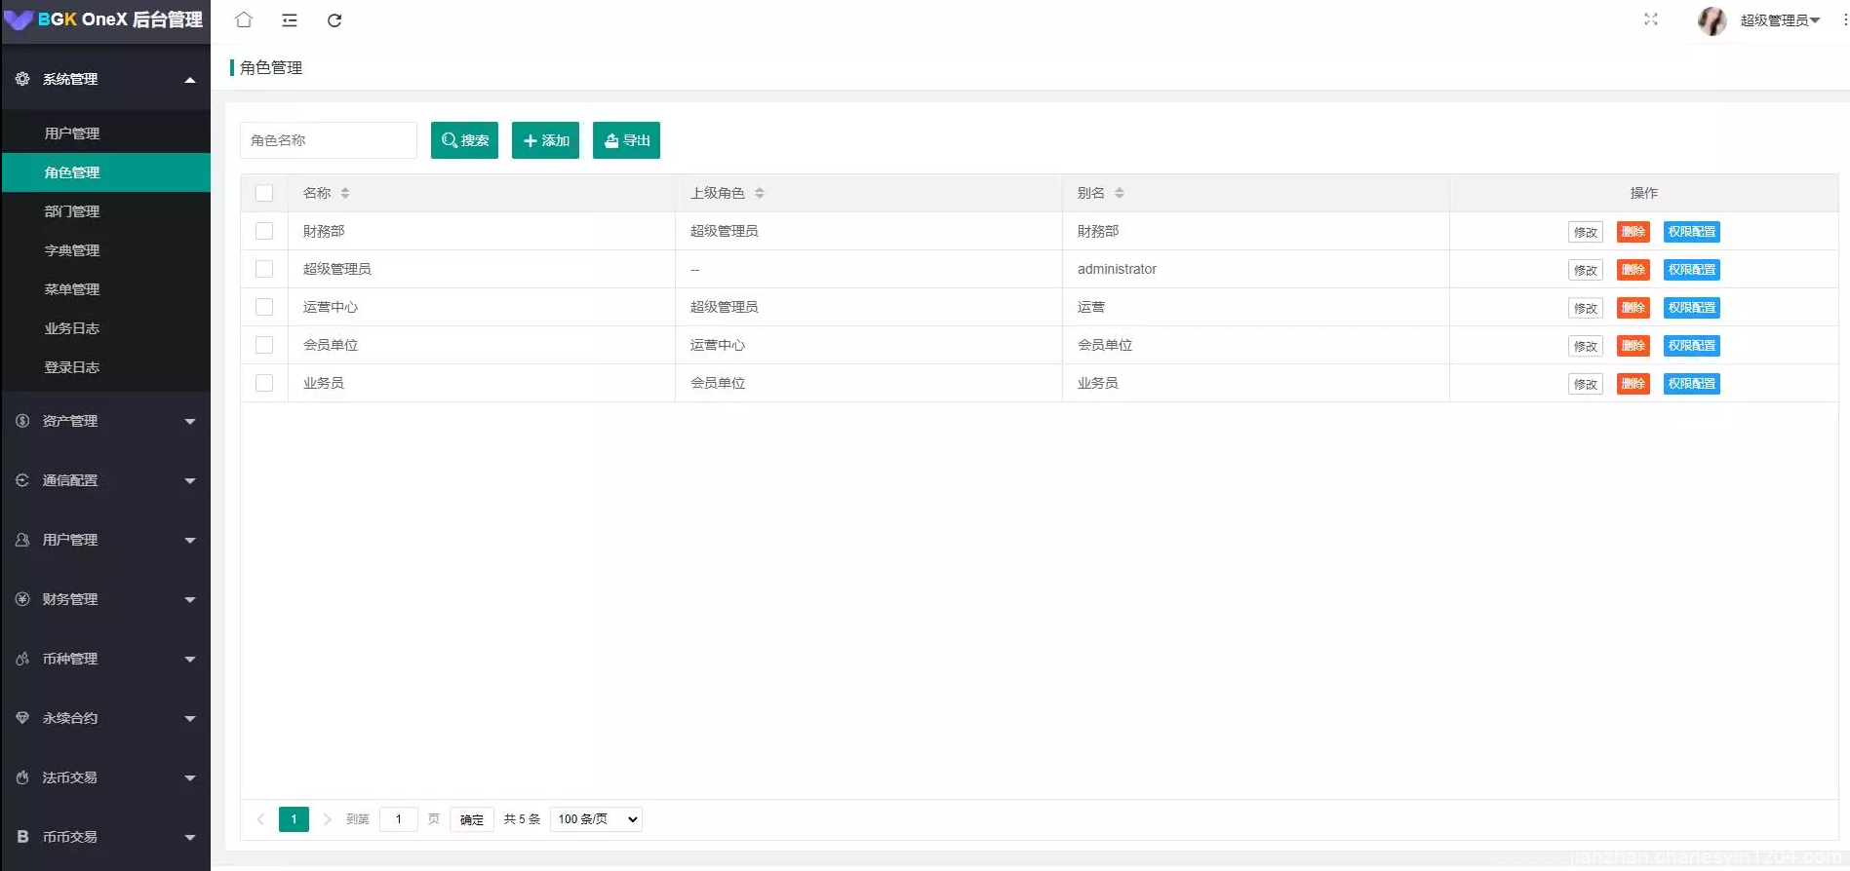Viewport: 1850px width, 871px height.
Task: Click the 用户管理 person icon in lower sidebar
Action: pos(22,540)
